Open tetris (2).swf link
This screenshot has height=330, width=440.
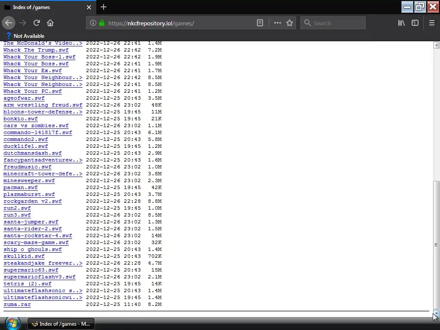(27, 284)
